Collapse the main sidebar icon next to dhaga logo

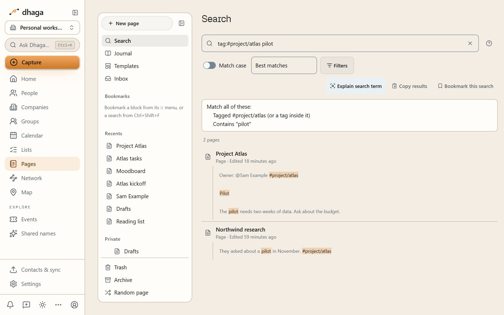(x=75, y=13)
